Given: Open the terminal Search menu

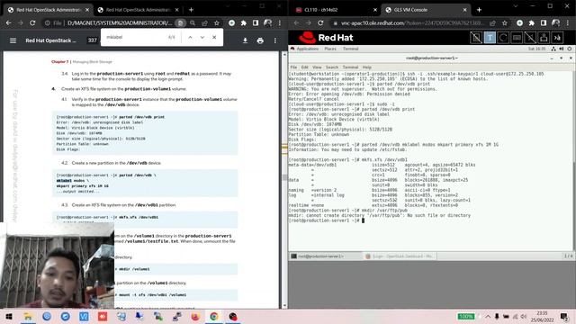Looking at the screenshot, I should click(x=332, y=67).
